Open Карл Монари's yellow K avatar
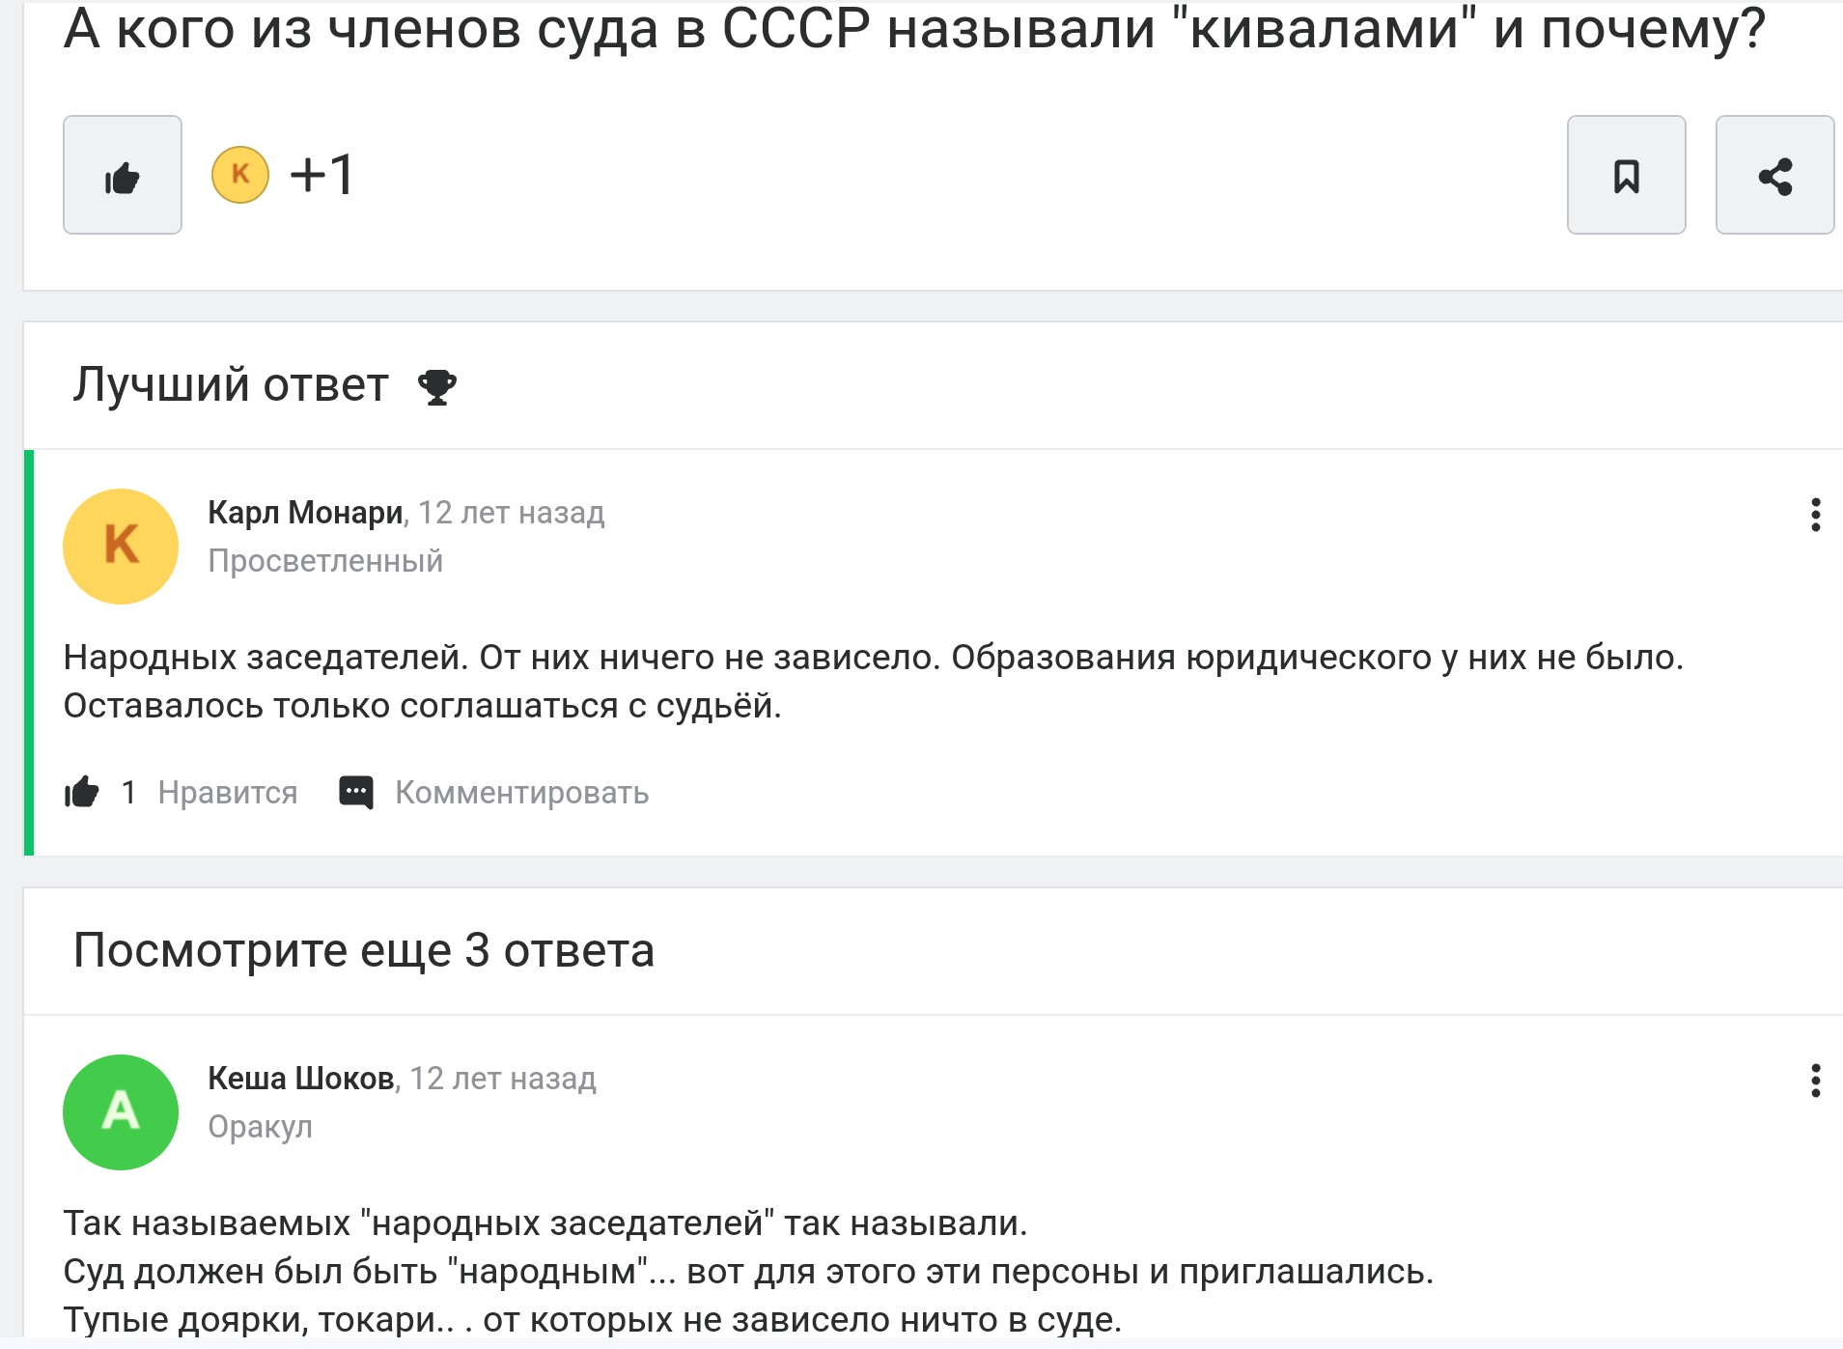This screenshot has width=1843, height=1349. (x=121, y=547)
